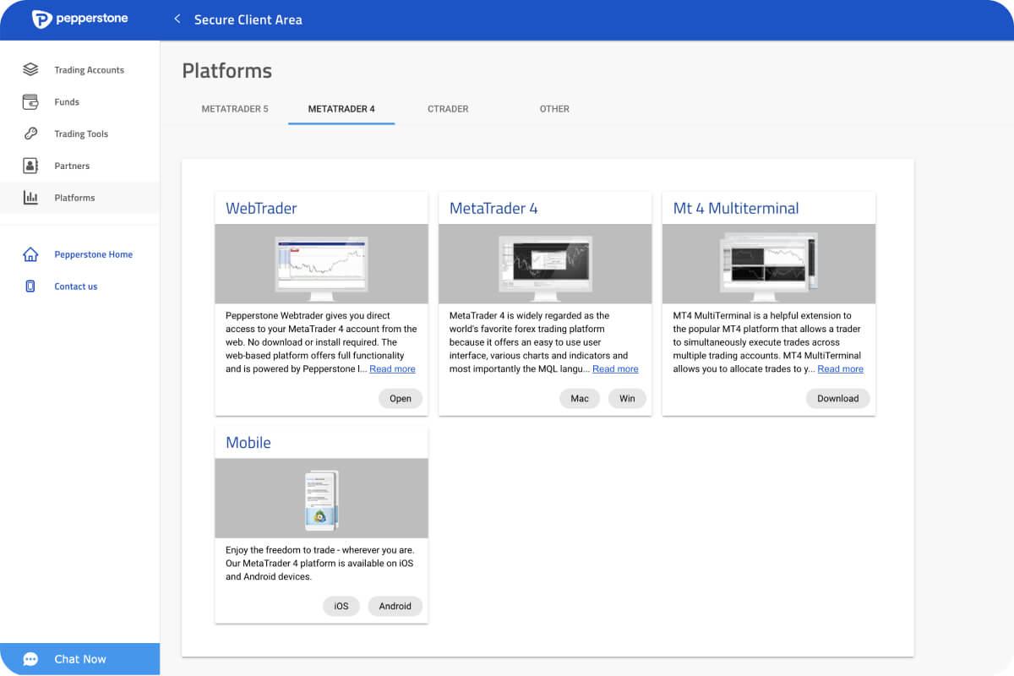Click Download on Mt 4 Multiterminal card
The height and width of the screenshot is (676, 1014).
(837, 399)
